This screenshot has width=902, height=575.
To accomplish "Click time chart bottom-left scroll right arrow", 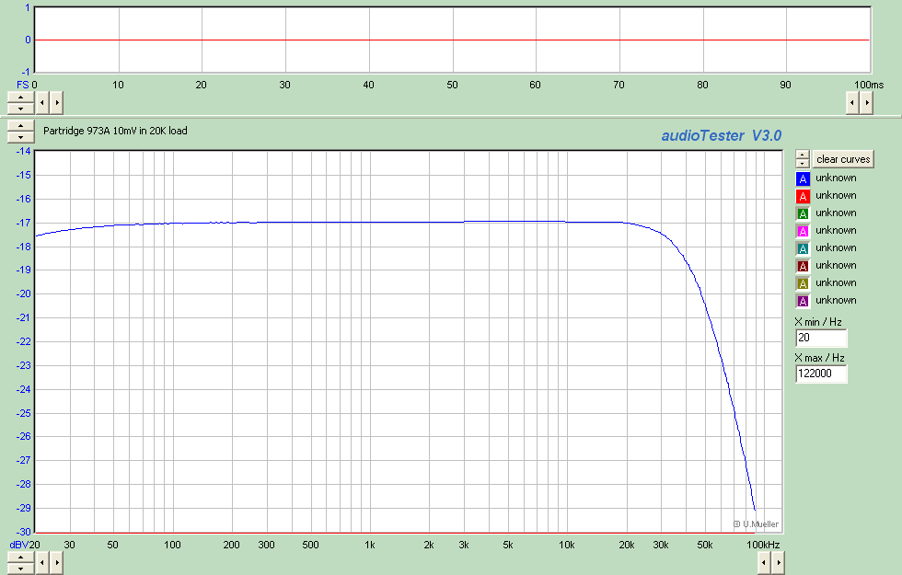I will [x=56, y=103].
